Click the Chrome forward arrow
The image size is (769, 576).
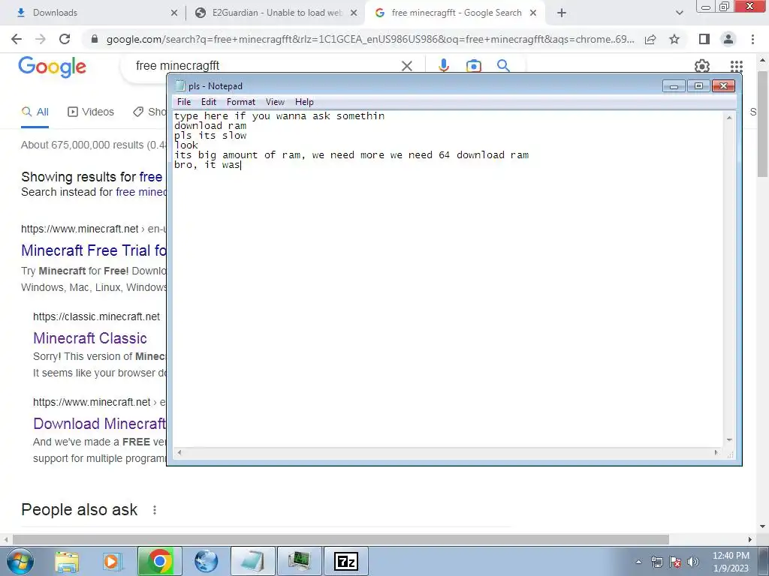coord(41,39)
